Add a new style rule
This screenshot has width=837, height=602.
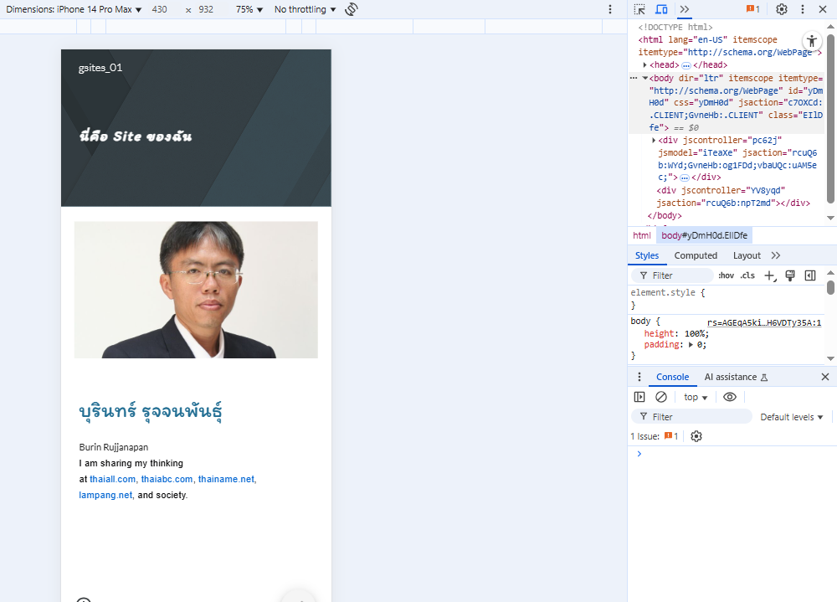(770, 275)
